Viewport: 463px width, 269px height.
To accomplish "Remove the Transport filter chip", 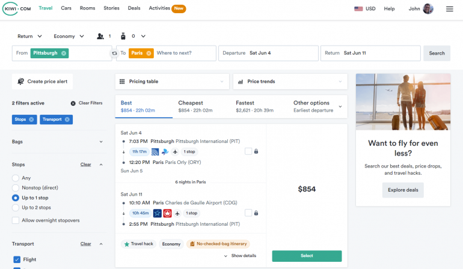I will pyautogui.click(x=67, y=119).
